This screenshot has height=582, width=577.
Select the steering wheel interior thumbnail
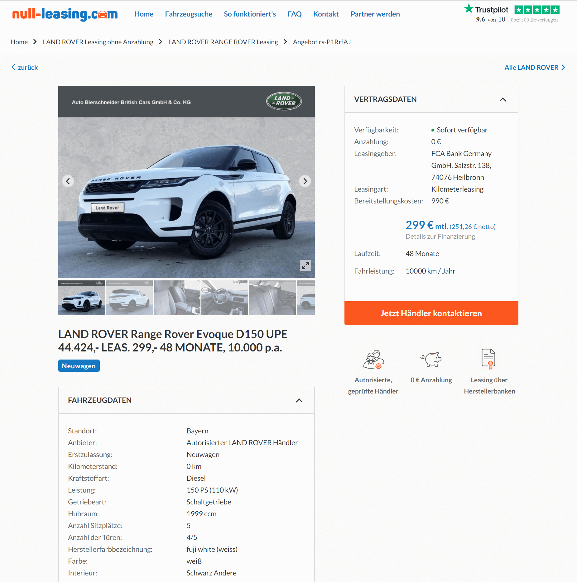click(224, 298)
